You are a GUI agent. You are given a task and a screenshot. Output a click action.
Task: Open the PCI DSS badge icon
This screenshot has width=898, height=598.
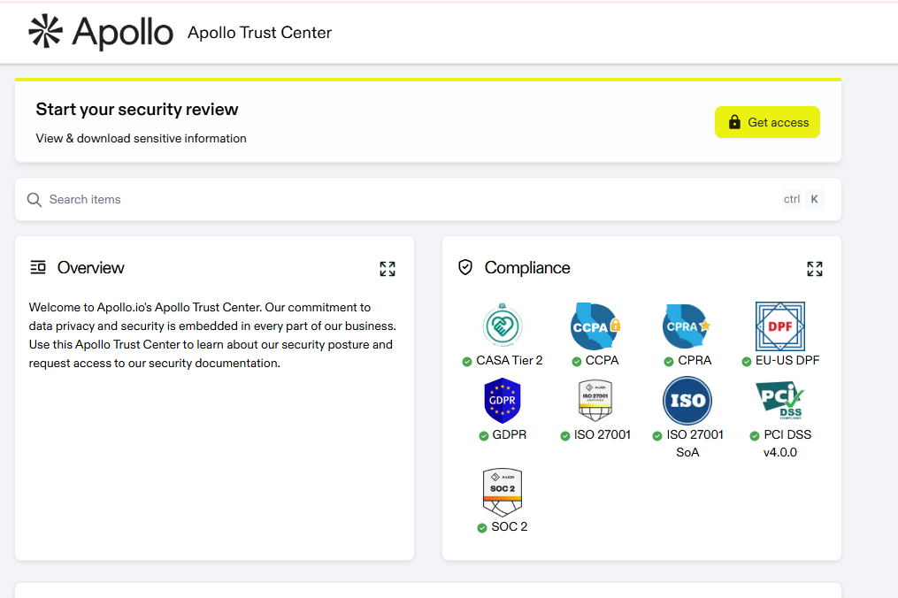pos(780,400)
